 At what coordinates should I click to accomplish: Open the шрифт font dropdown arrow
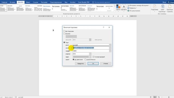point(110,51)
